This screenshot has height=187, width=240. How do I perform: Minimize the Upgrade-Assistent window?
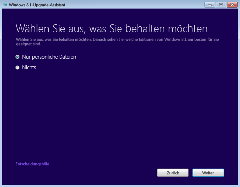point(210,5)
